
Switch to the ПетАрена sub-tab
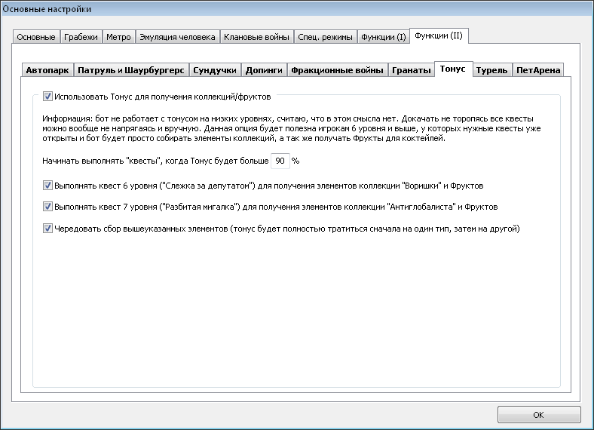[x=538, y=70]
